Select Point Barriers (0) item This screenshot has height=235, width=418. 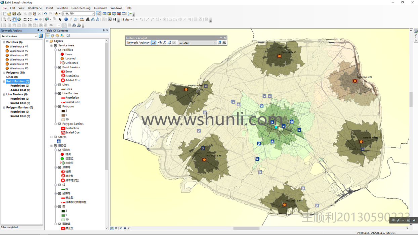click(x=18, y=82)
